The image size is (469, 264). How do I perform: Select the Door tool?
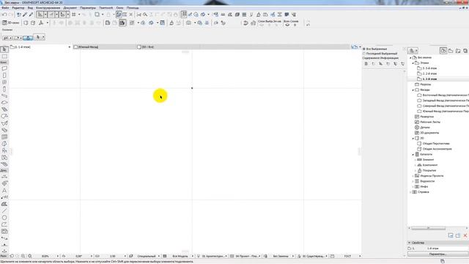(4, 76)
